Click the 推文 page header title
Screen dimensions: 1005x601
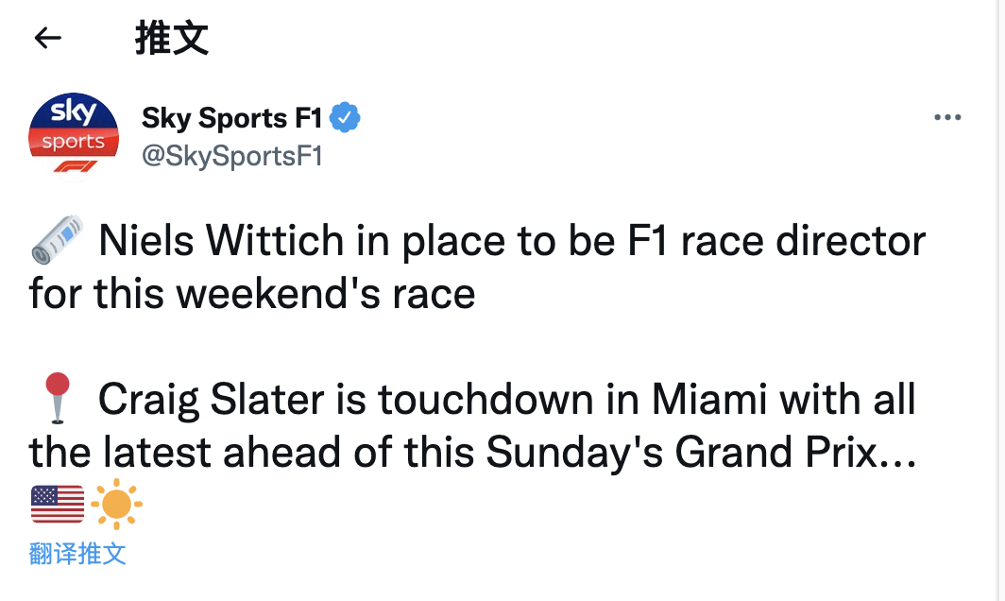point(172,38)
